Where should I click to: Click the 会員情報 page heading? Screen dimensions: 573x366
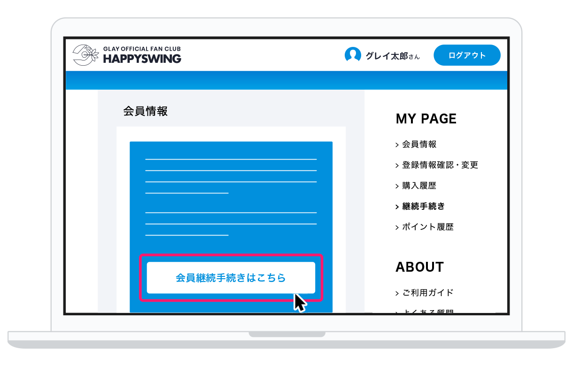tap(145, 111)
